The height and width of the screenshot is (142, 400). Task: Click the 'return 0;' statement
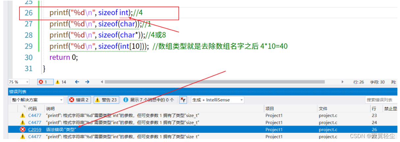pos(64,57)
